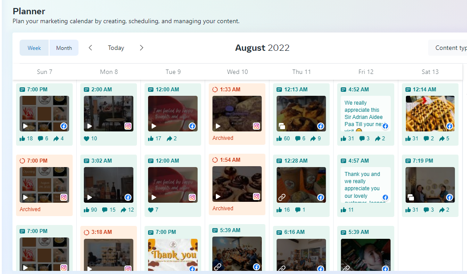Click Instagram icon on Monday 2:00 AM post

tap(128, 126)
